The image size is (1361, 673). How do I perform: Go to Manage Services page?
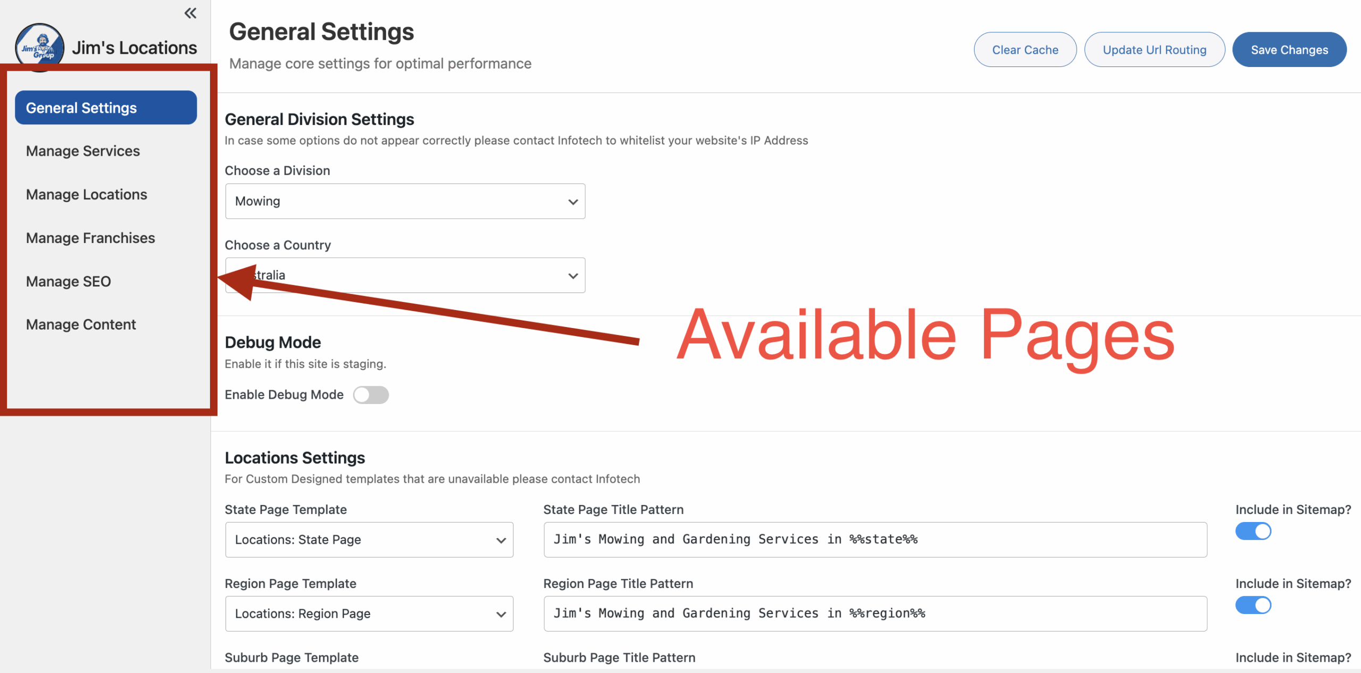click(83, 151)
